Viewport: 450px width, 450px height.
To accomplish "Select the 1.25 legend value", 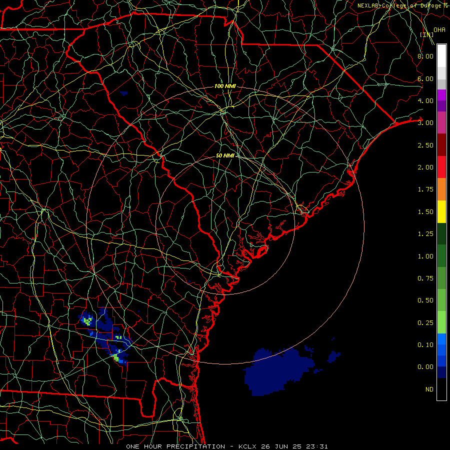I will pos(425,234).
